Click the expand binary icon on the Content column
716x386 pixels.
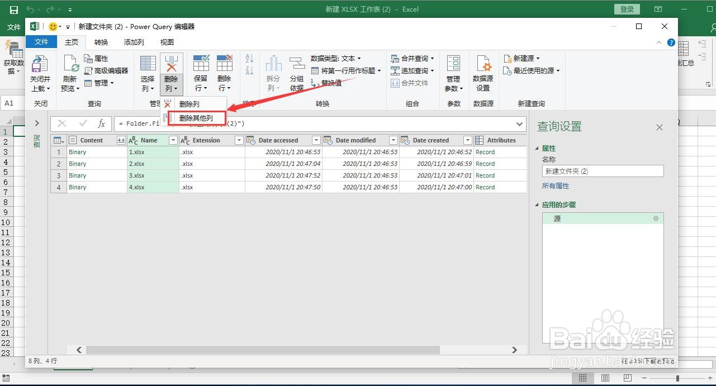(x=121, y=140)
